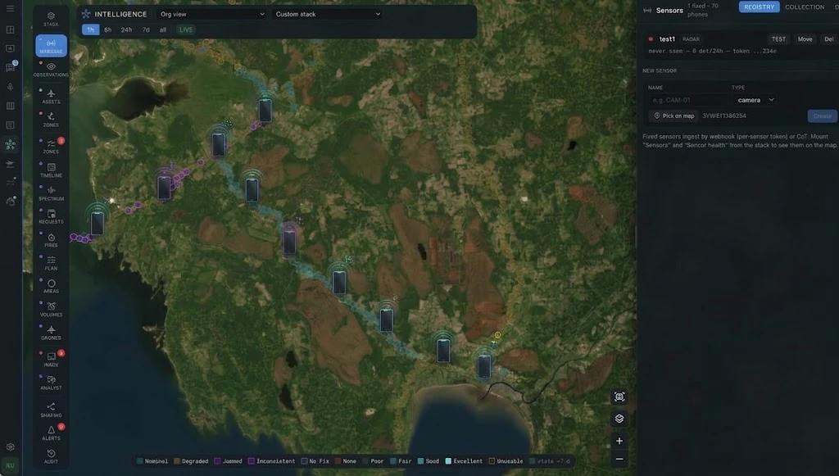Zoom in with the map plus button
The height and width of the screenshot is (476, 839).
619,441
